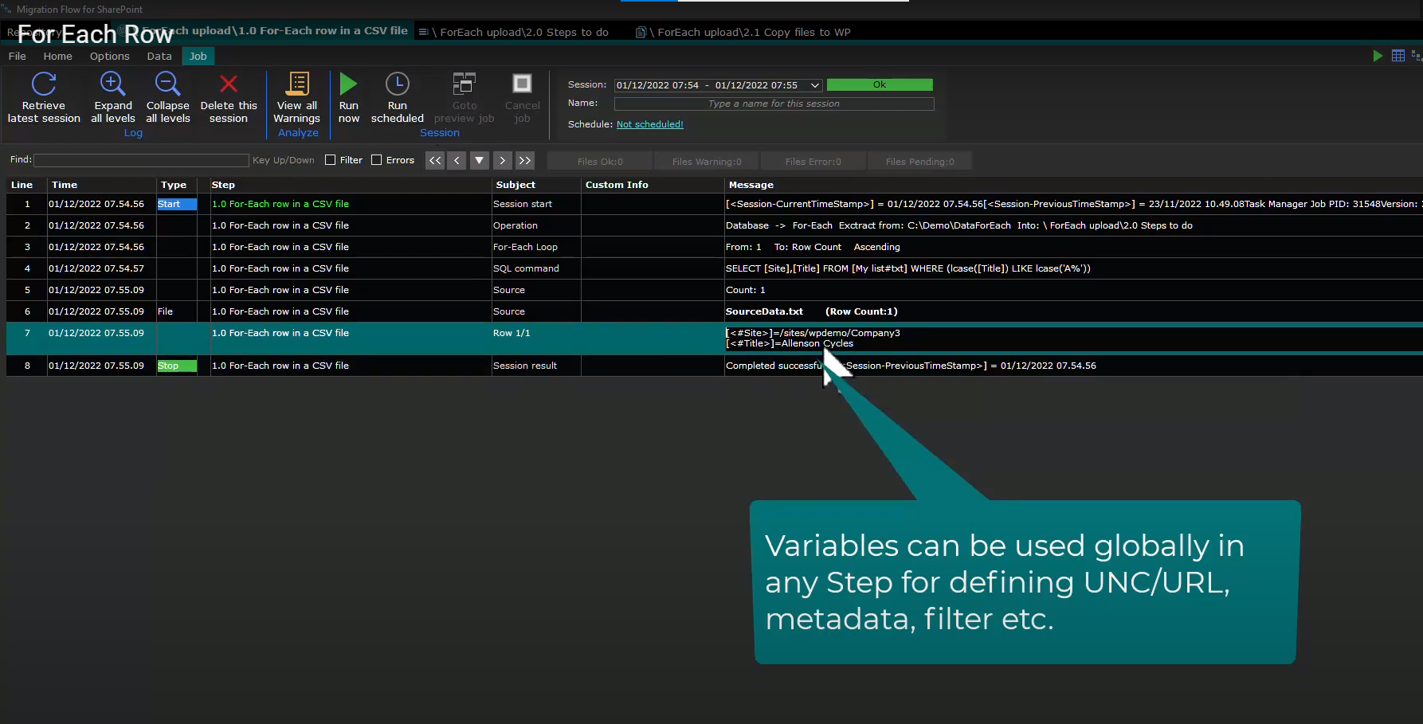Open the File menu

18,57
